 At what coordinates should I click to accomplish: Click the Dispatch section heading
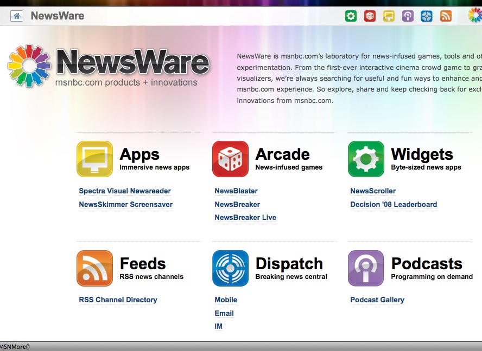pyautogui.click(x=289, y=264)
